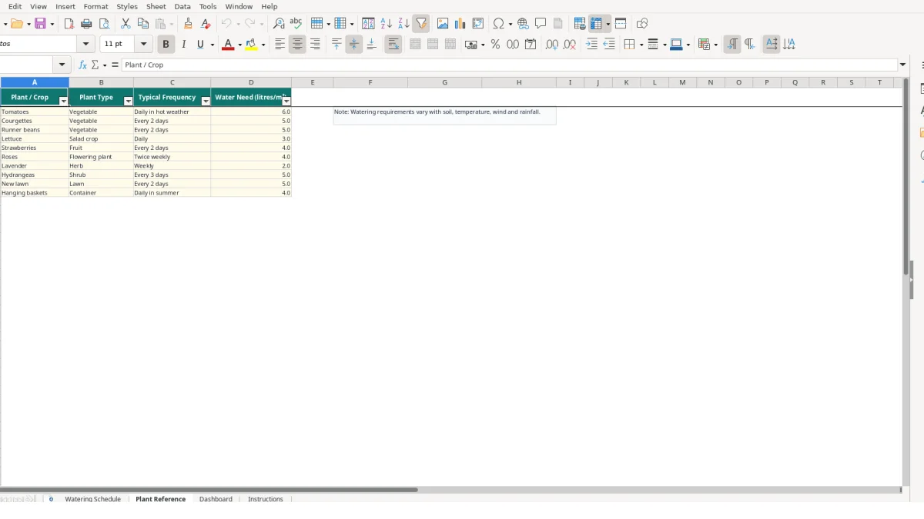
Task: Click the Sort Descending icon
Action: pyautogui.click(x=403, y=24)
